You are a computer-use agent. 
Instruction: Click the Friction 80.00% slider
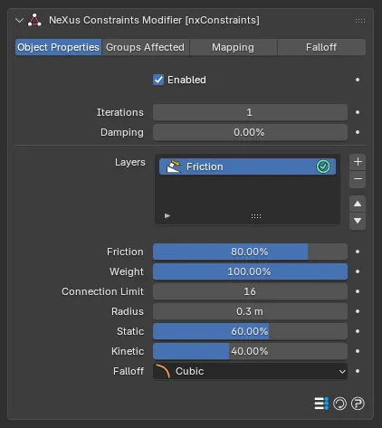click(x=250, y=252)
